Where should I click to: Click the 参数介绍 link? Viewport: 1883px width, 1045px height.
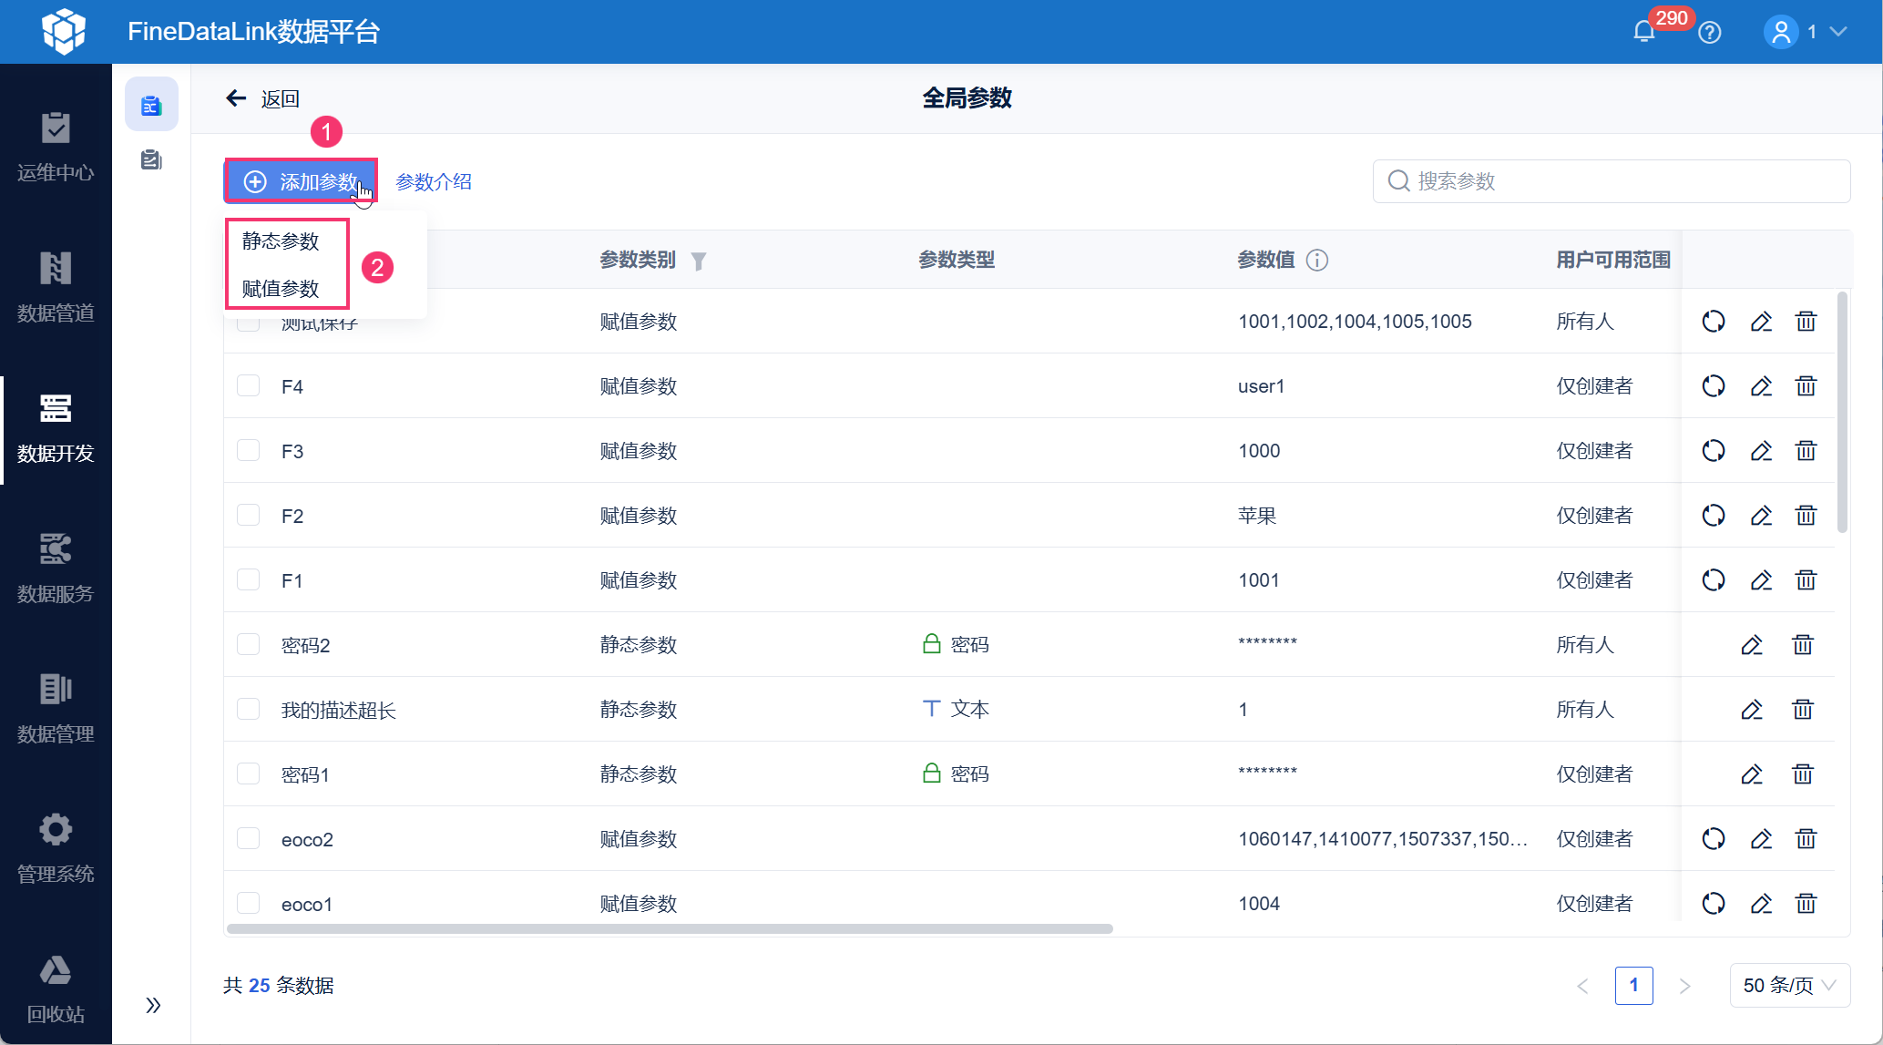(434, 181)
